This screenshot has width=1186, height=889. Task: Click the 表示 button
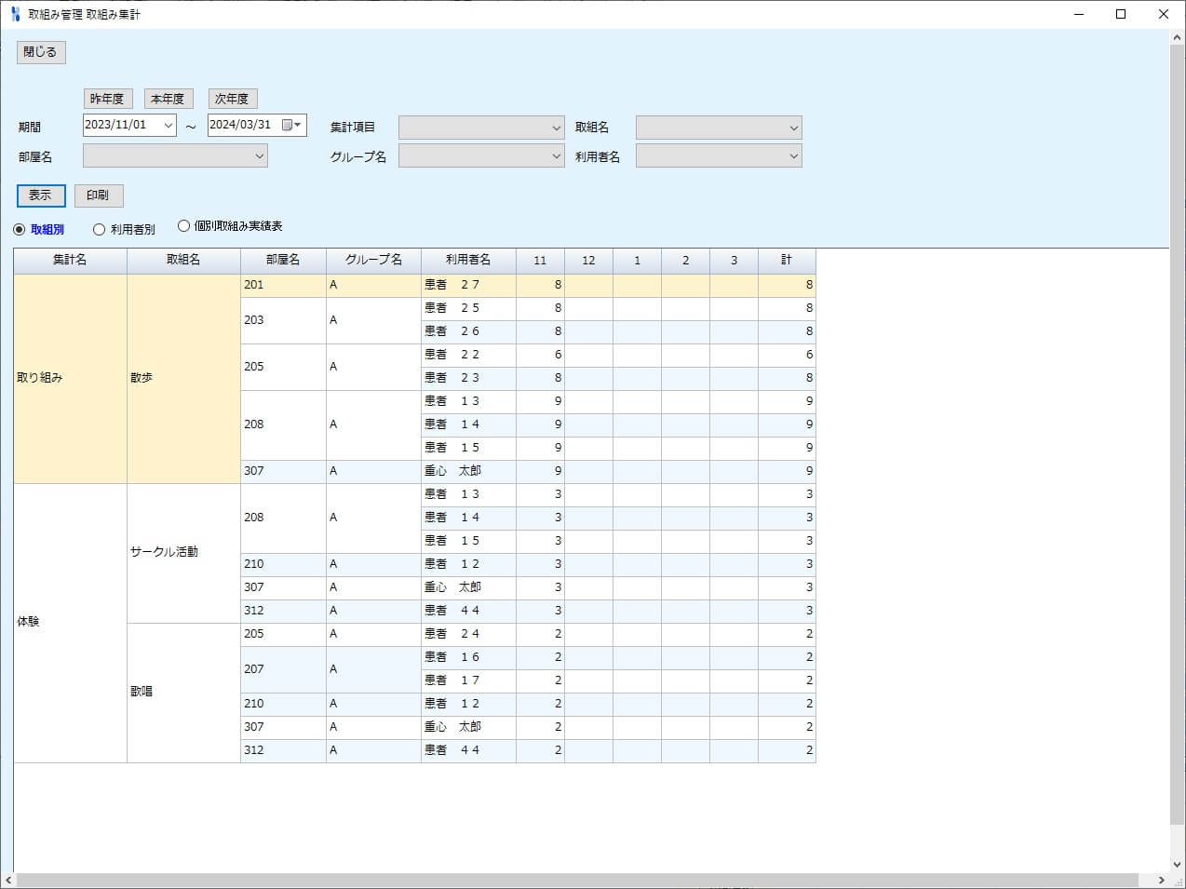point(41,195)
